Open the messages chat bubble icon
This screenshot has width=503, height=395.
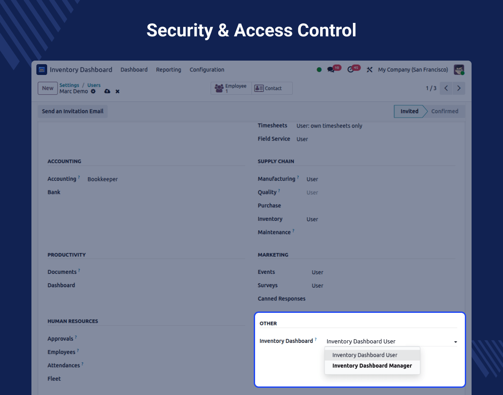tap(331, 70)
